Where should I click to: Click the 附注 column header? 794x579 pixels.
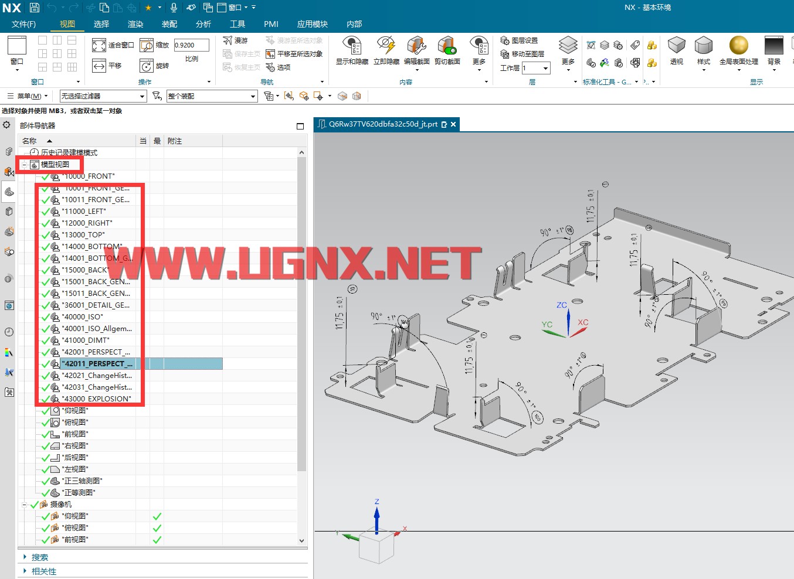pos(193,141)
